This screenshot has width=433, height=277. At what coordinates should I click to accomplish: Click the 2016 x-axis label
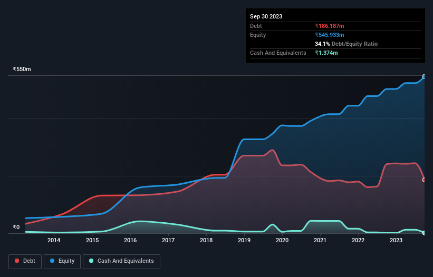tap(130, 240)
